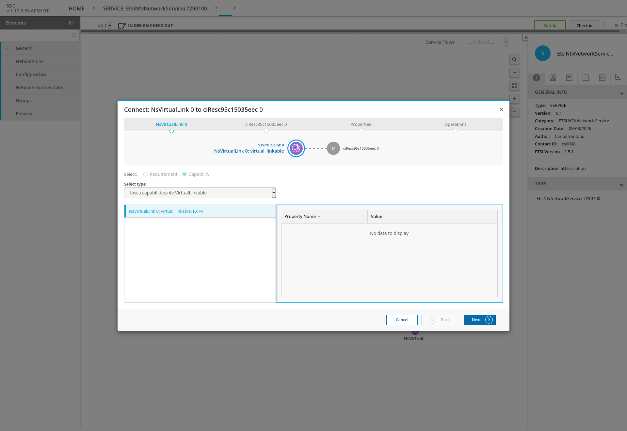Screen dimensions: 627x431
Task: Collapse the TAGS section
Action: pos(622,184)
